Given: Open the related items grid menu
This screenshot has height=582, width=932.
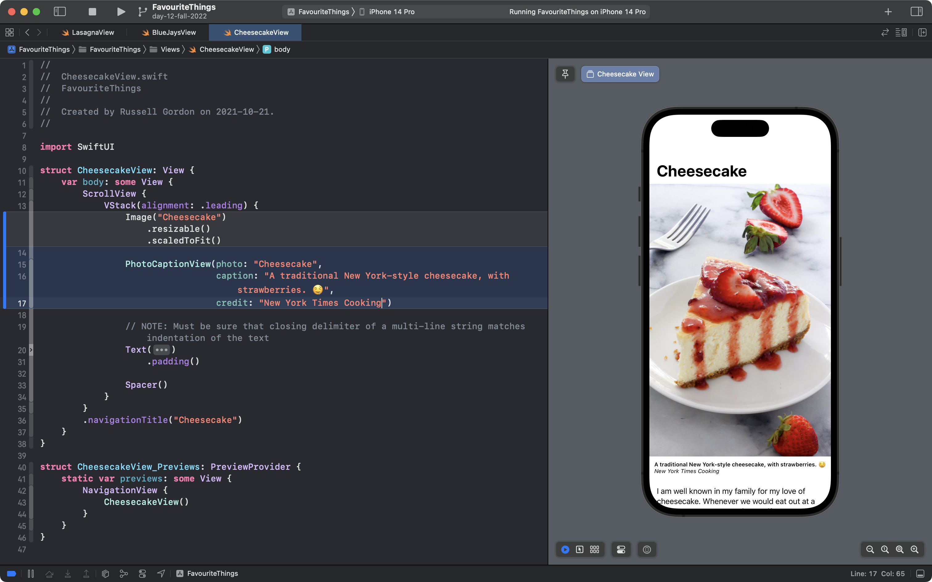Looking at the screenshot, I should (10, 32).
